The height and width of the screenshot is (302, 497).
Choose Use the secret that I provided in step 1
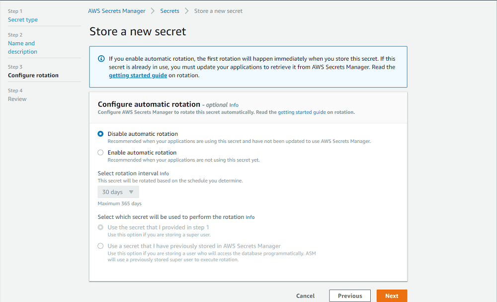(x=100, y=227)
